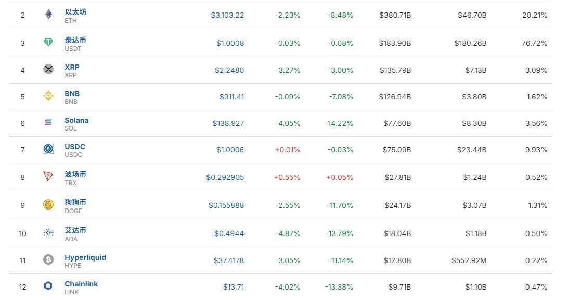Click the Solana logo icon
Image resolution: width=568 pixels, height=300 pixels.
[48, 123]
